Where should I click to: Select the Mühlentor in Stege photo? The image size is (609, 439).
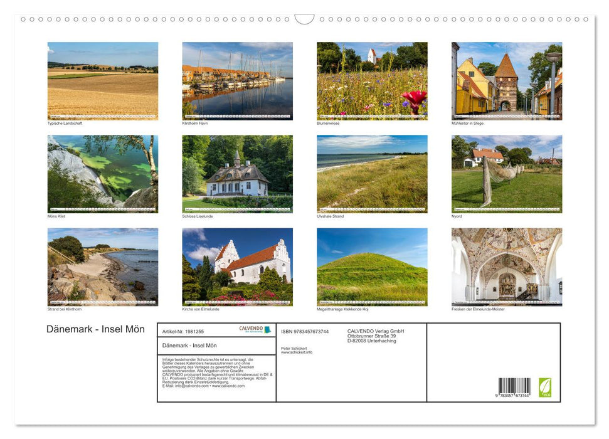click(x=507, y=81)
